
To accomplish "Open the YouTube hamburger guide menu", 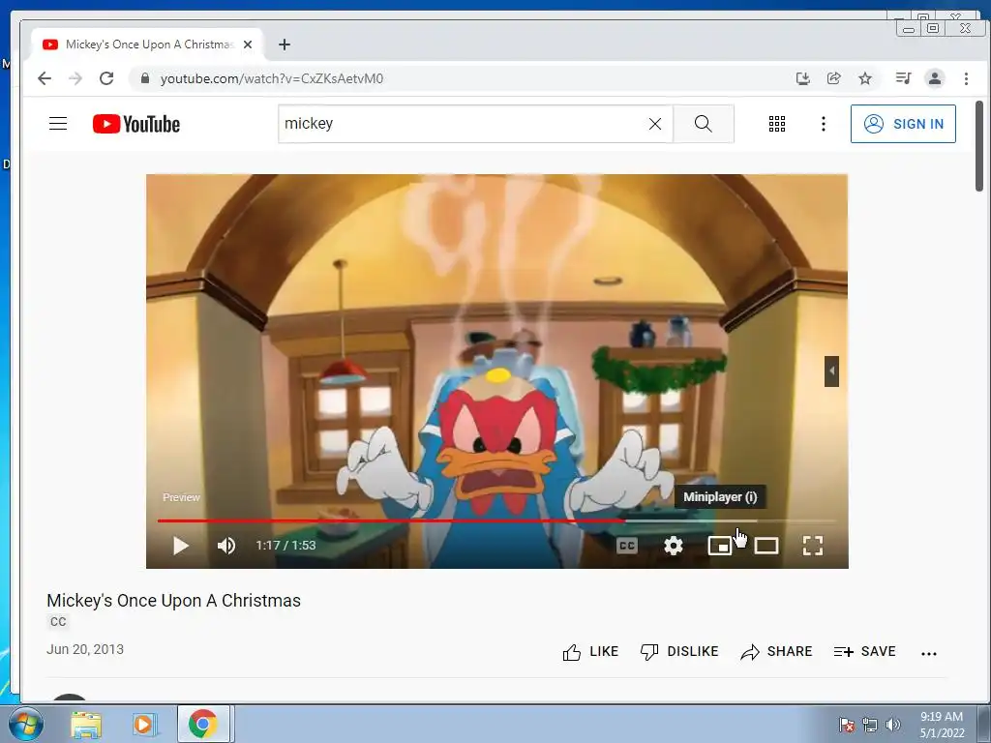I will tap(58, 123).
